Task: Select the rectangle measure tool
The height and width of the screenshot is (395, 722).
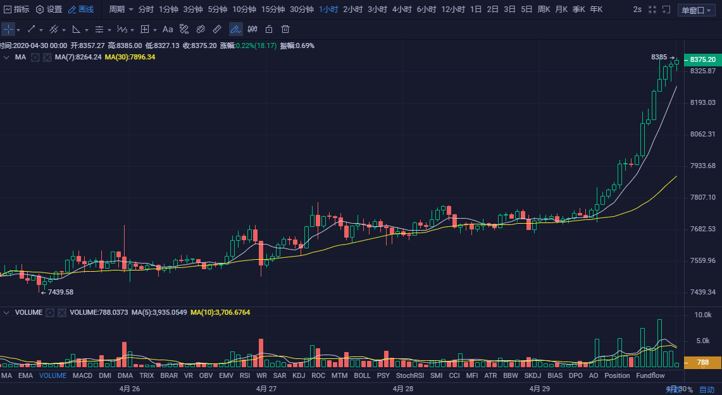Action: pyautogui.click(x=144, y=30)
